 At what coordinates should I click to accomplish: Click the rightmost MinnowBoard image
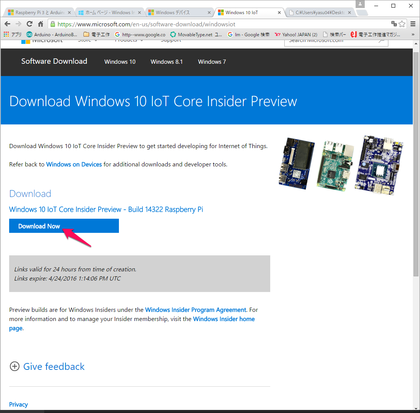pyautogui.click(x=379, y=165)
